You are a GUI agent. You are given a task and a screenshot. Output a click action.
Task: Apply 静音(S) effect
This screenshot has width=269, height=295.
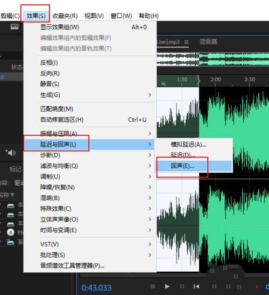pyautogui.click(x=90, y=84)
